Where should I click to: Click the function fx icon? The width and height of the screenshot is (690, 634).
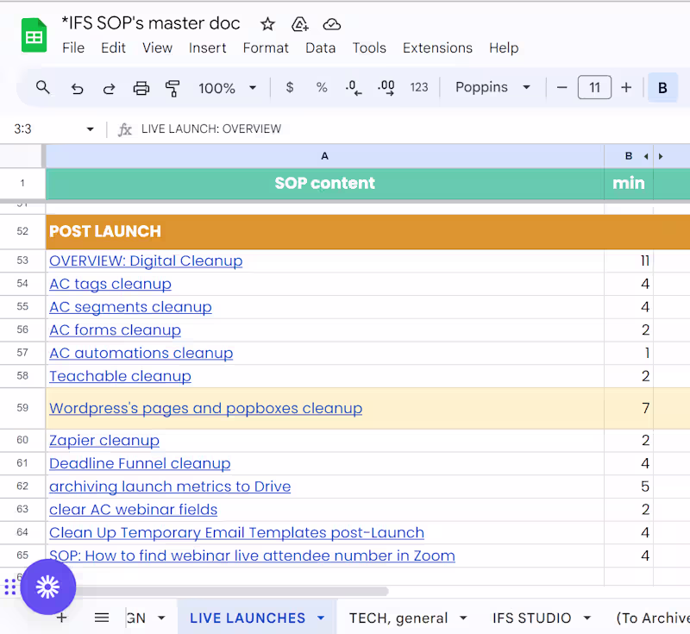[125, 129]
